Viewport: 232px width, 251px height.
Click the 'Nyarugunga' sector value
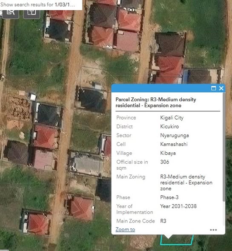click(175, 135)
